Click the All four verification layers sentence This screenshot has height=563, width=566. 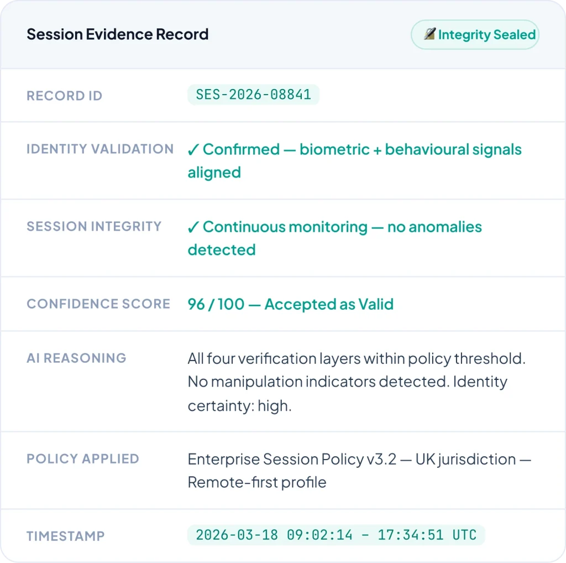click(x=357, y=358)
